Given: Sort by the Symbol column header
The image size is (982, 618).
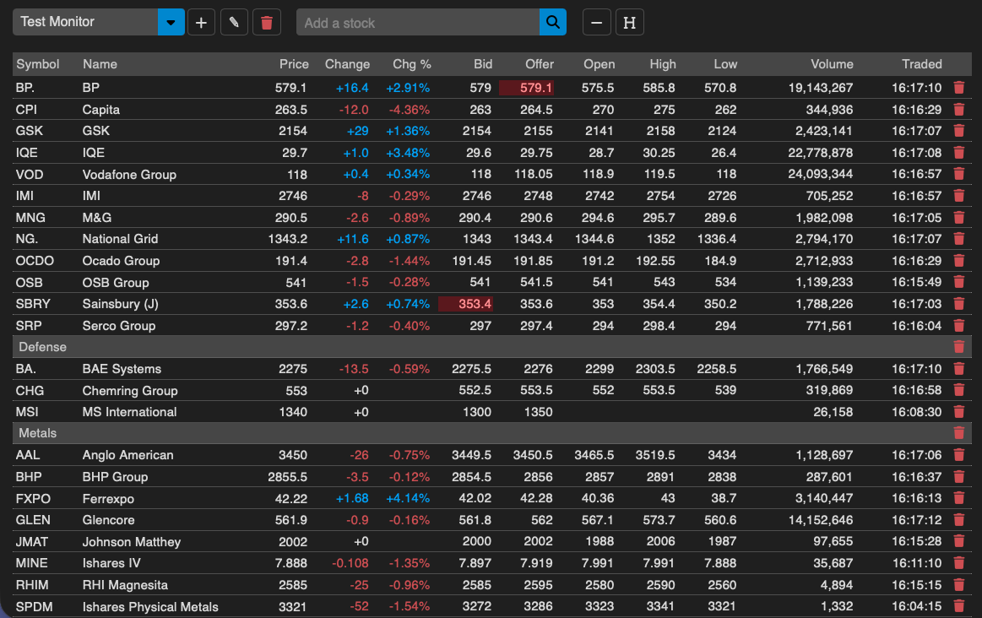Looking at the screenshot, I should point(38,64).
